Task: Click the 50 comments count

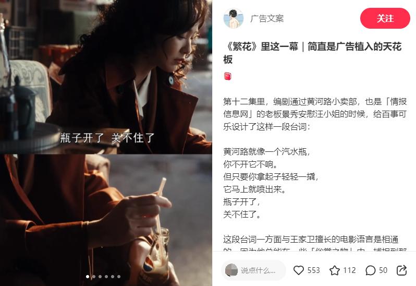Action: [x=383, y=270]
